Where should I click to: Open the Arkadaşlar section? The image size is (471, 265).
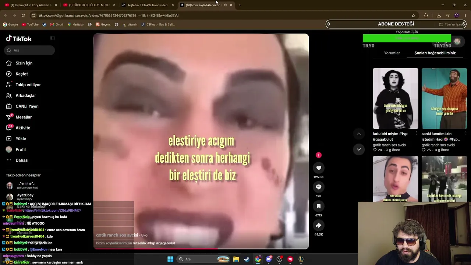pos(25,96)
